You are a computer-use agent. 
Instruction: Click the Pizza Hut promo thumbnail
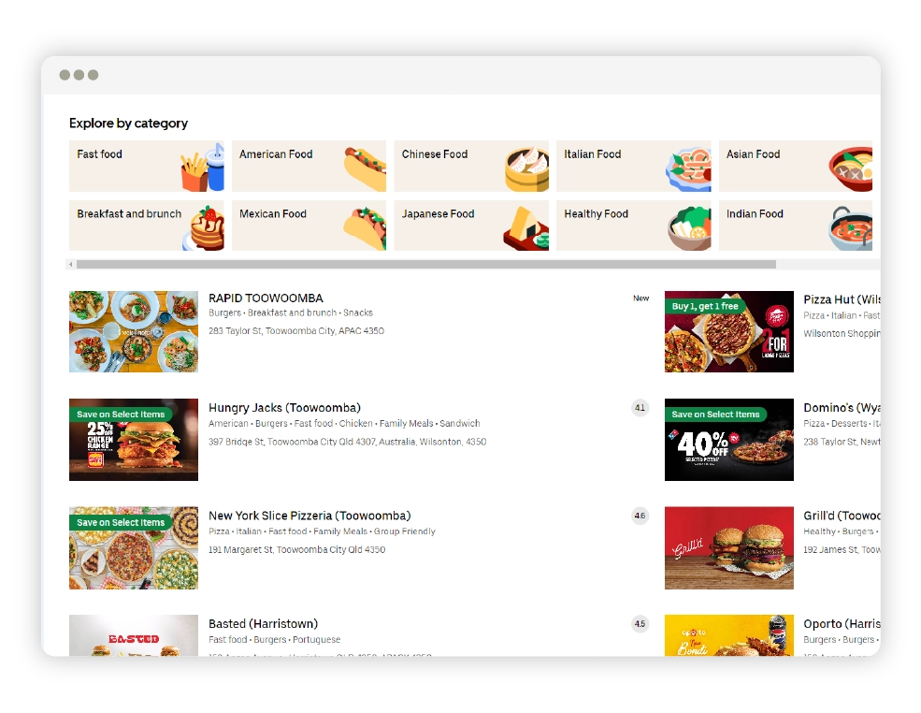729,331
